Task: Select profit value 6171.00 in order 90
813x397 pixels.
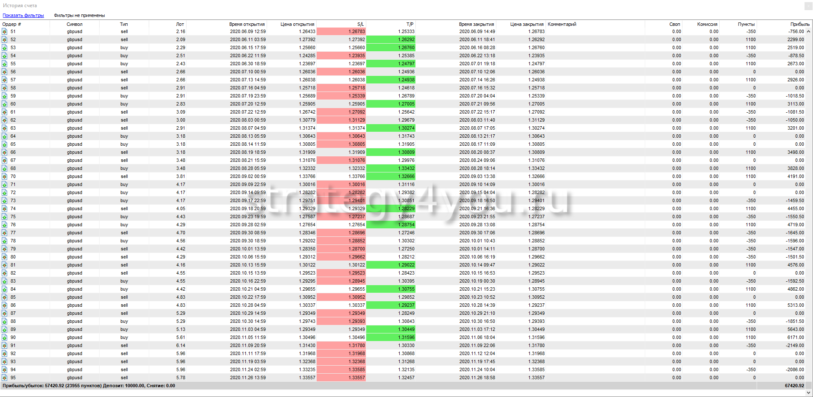Action: (795, 338)
